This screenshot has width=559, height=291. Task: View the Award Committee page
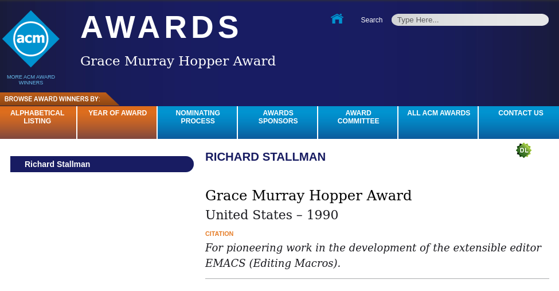[358, 117]
